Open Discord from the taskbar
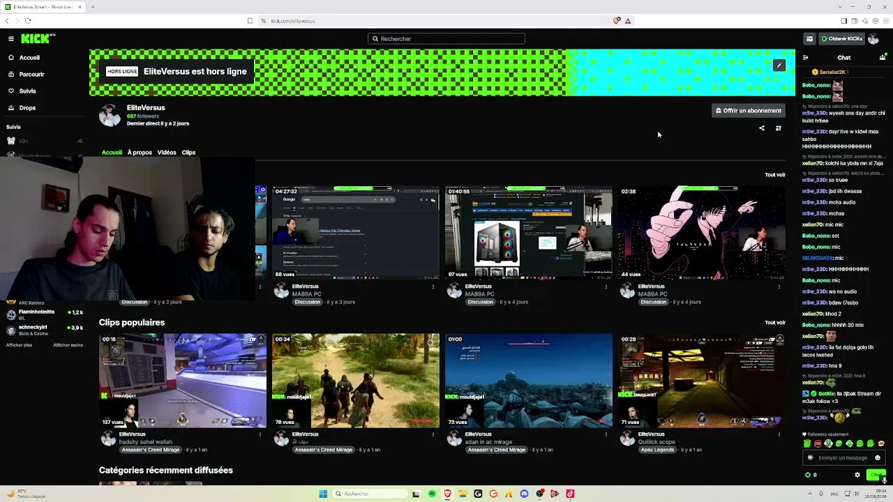This screenshot has height=502, width=893. coord(524,494)
